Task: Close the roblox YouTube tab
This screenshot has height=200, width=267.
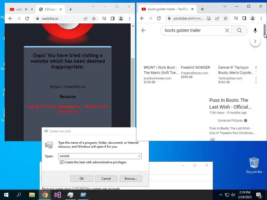Action: [32, 9]
